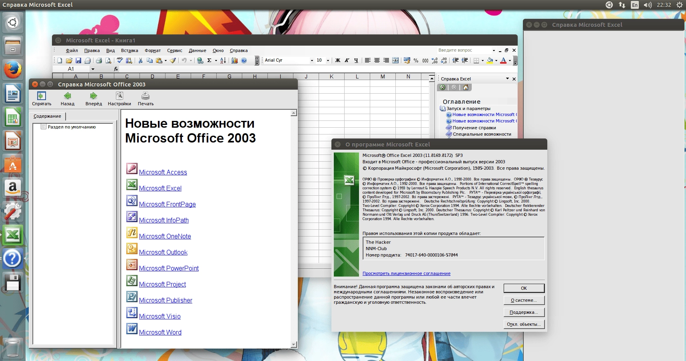Open the Справка menu in Excel
This screenshot has width=686, height=361.
tap(239, 50)
